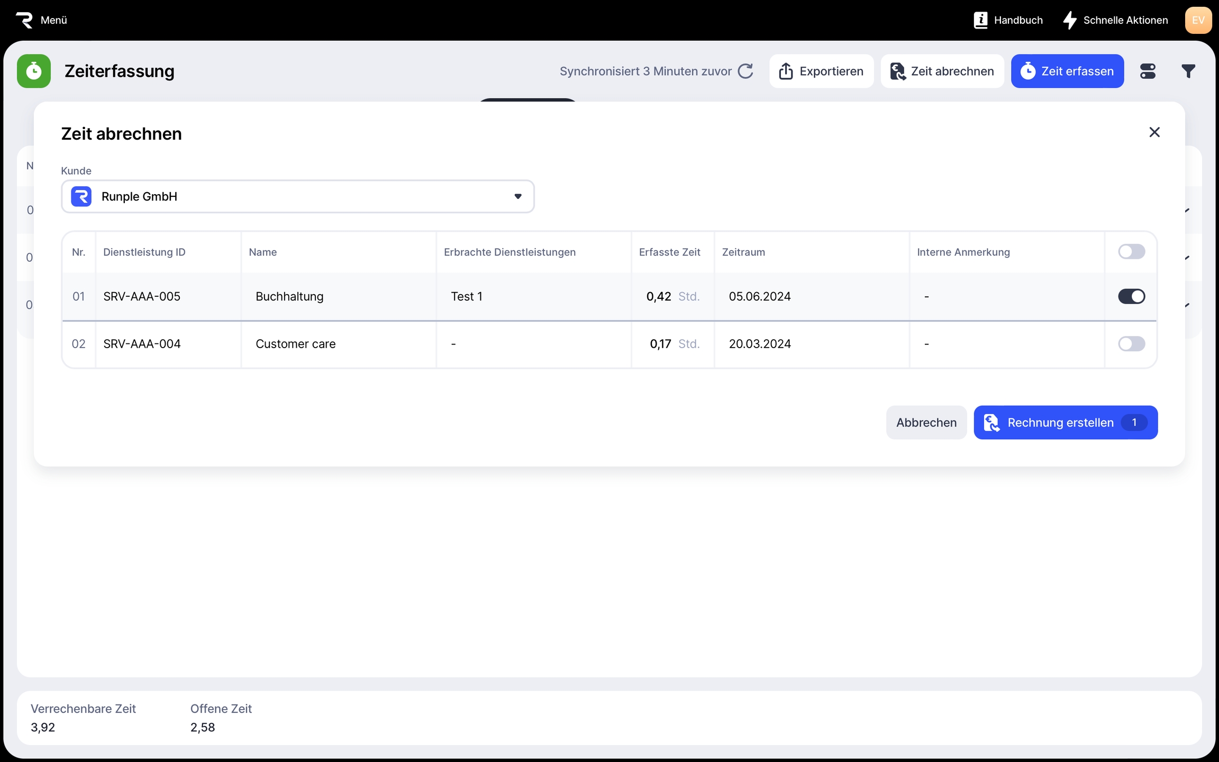
Task: Refresh sync with the reload icon
Action: [745, 71]
